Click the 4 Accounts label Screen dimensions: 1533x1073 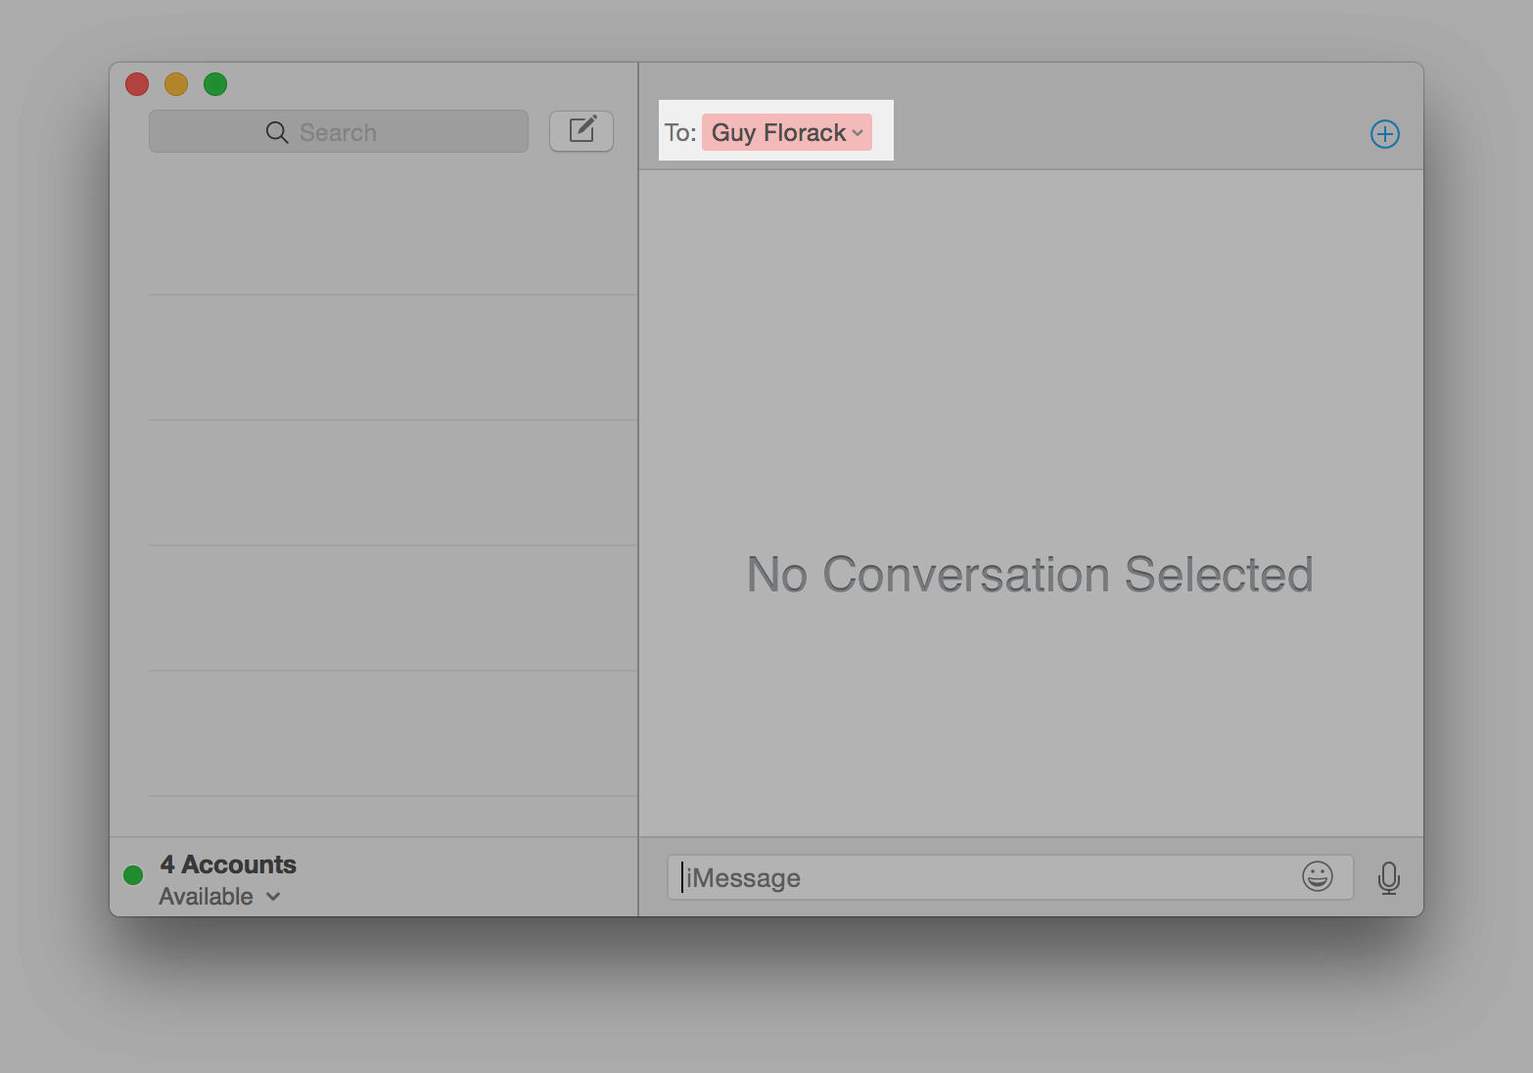point(227,864)
